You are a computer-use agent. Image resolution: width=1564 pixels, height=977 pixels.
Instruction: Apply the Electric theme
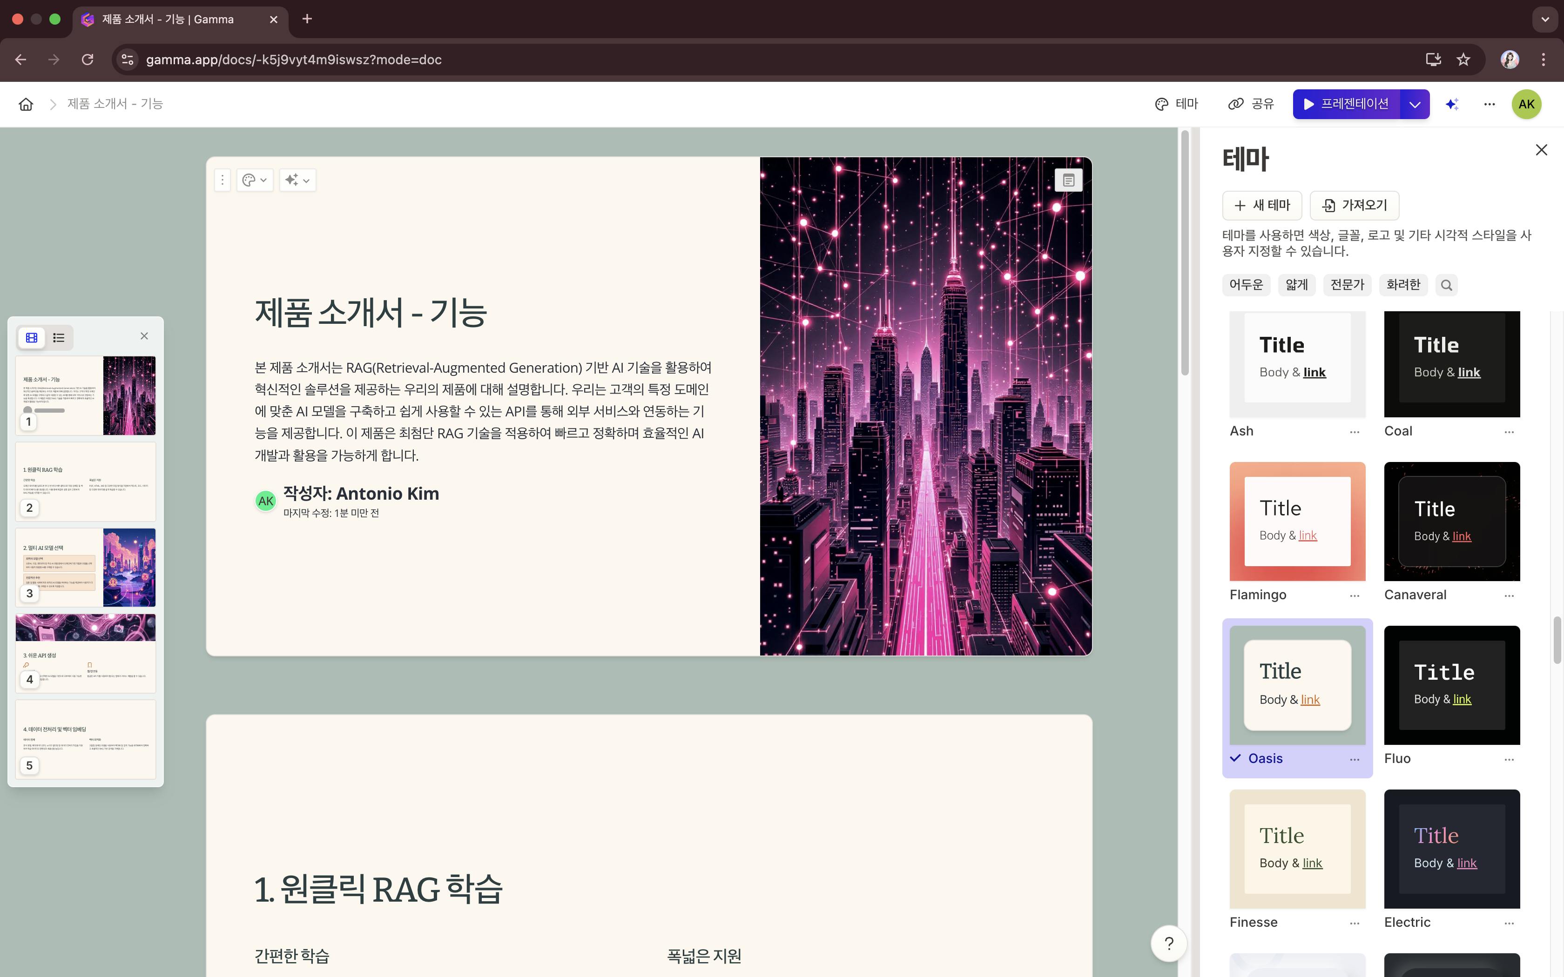click(1451, 849)
